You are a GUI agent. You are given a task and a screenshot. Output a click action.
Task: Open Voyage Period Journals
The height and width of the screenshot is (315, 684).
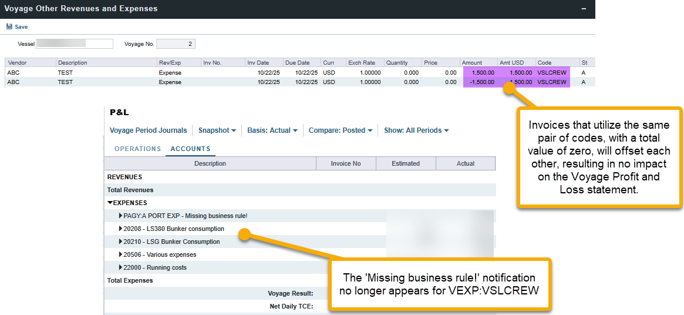coord(148,130)
